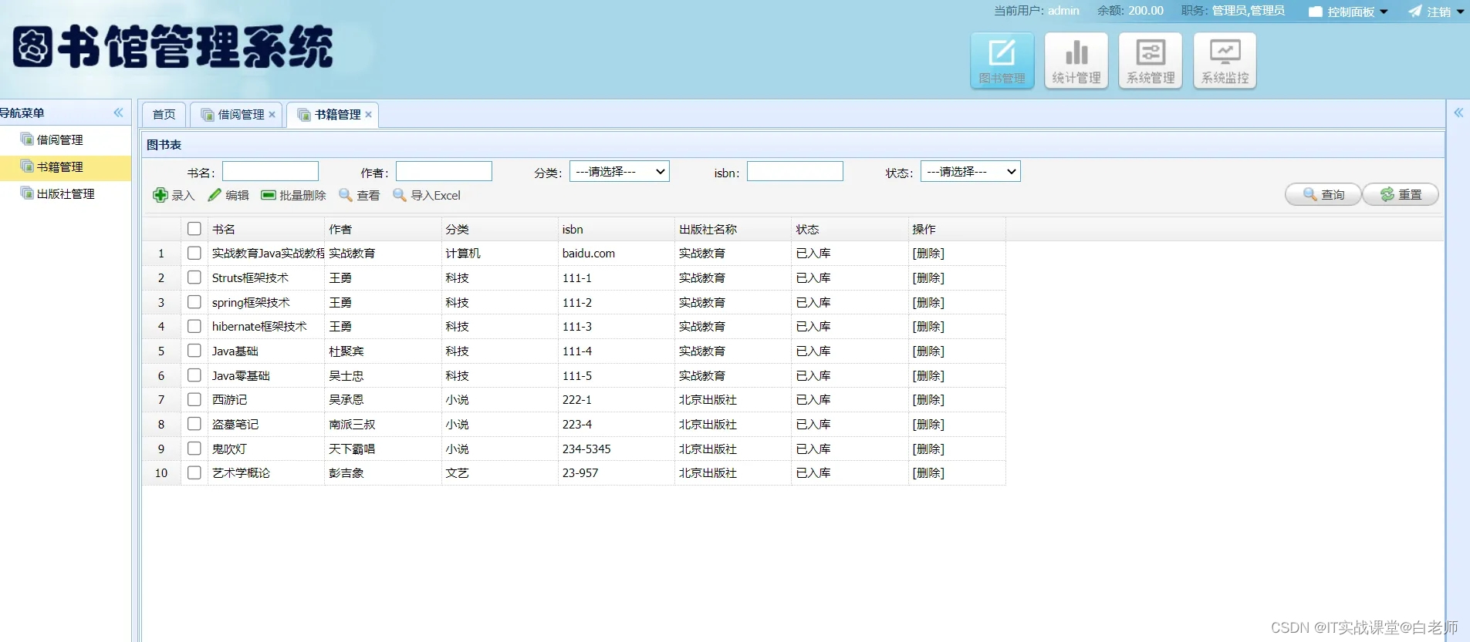Check the row for Struts框架技术

(194, 277)
